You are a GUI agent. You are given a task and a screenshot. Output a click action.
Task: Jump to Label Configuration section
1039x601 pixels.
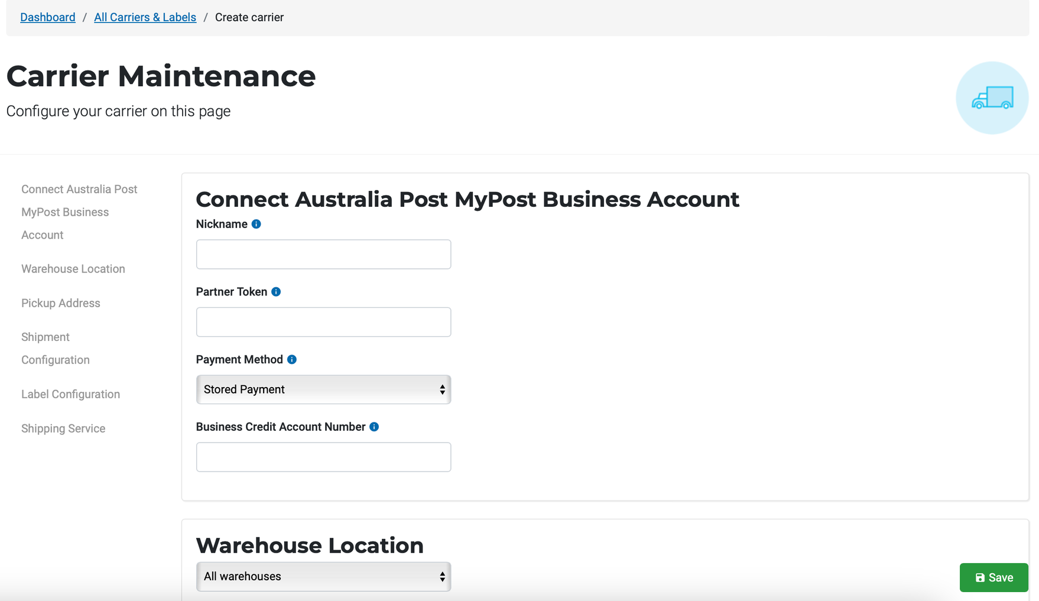click(70, 394)
